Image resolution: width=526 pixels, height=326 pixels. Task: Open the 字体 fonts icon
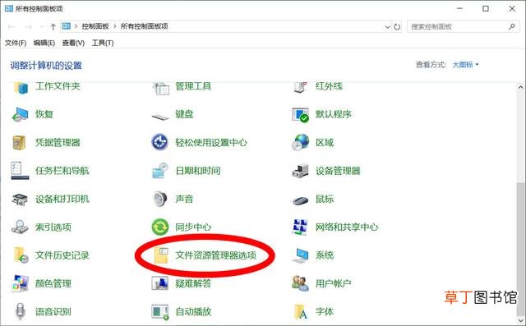[x=301, y=311]
